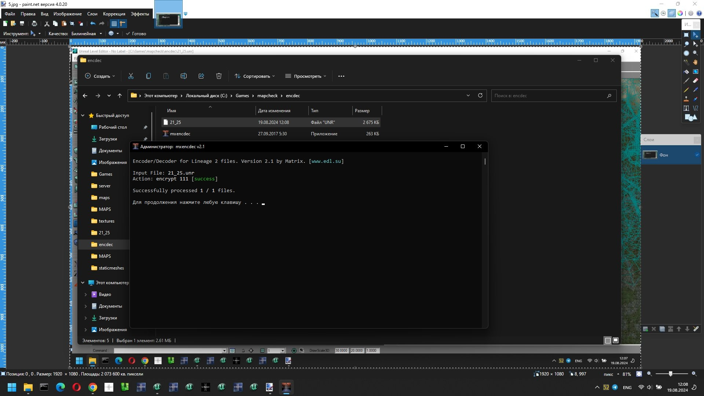Select the Clone Stamp tool

[x=686, y=99]
